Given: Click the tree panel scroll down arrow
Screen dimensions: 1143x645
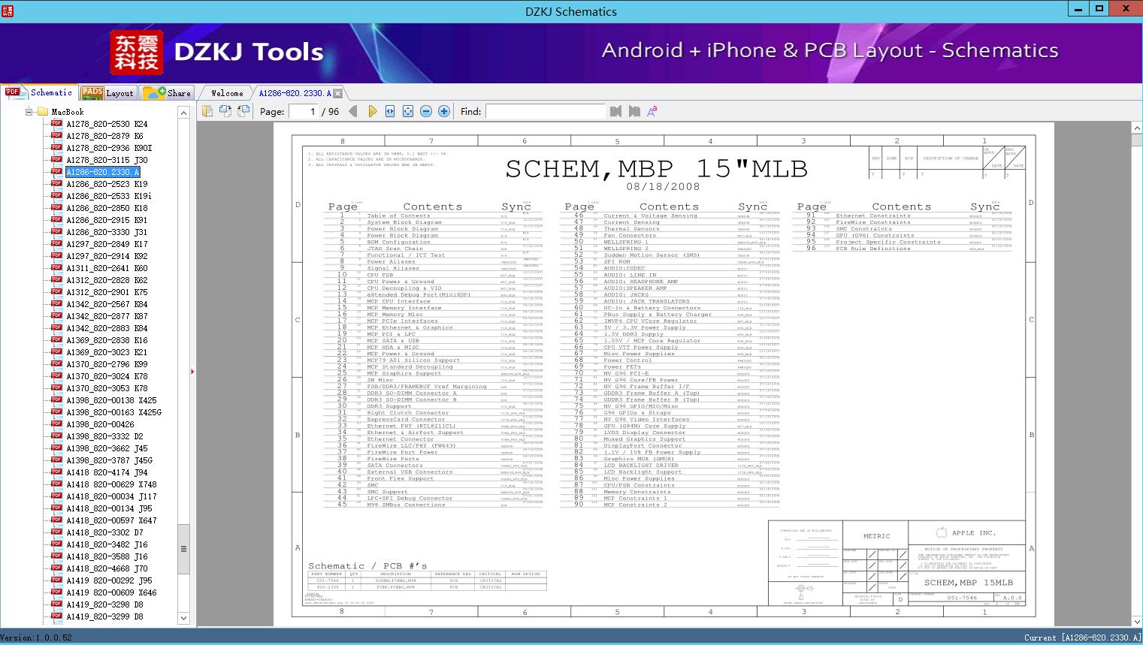Looking at the screenshot, I should 183,618.
